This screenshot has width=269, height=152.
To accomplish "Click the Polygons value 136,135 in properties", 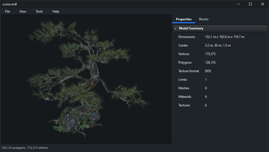I will click(x=210, y=63).
